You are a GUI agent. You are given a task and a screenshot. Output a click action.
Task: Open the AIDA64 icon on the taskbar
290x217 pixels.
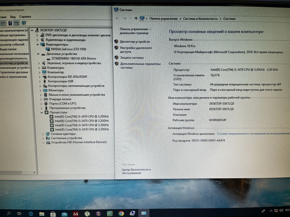pyautogui.click(x=76, y=214)
